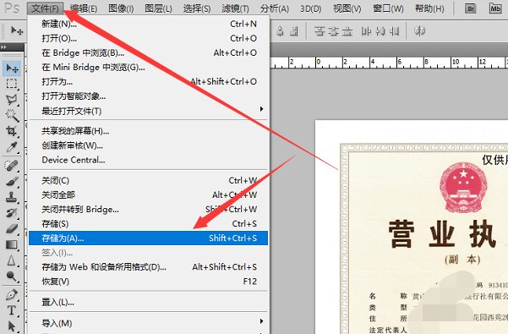Open the 图像(I) menu
Image resolution: width=508 pixels, height=334 pixels.
pyautogui.click(x=121, y=8)
